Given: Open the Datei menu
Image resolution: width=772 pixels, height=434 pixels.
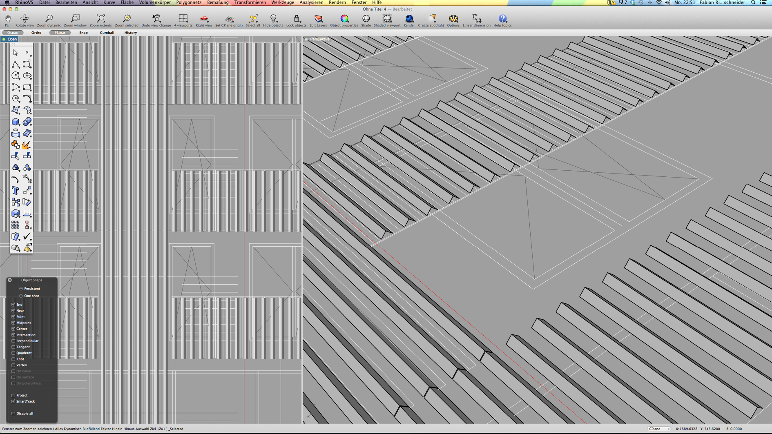Looking at the screenshot, I should click(44, 2).
